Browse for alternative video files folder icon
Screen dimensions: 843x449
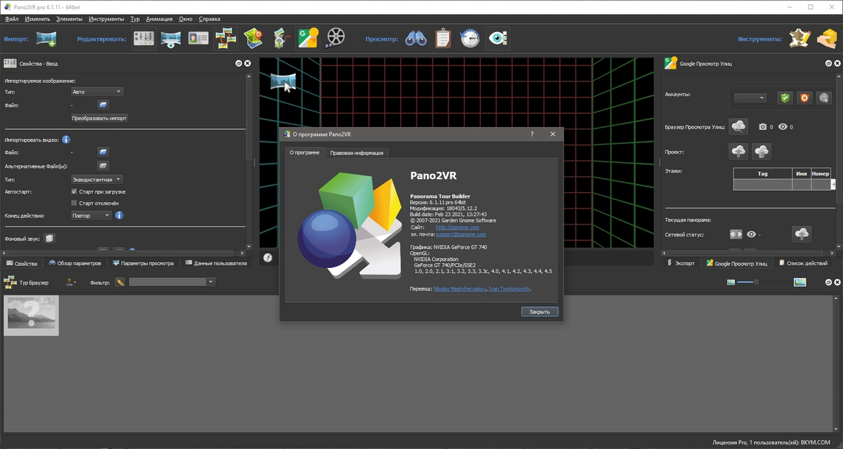pyautogui.click(x=103, y=166)
